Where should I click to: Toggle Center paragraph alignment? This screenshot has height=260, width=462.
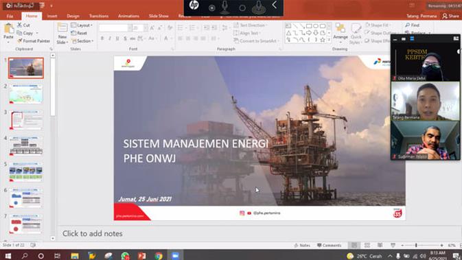pos(187,38)
